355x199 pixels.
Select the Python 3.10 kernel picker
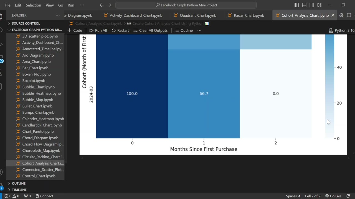341,30
